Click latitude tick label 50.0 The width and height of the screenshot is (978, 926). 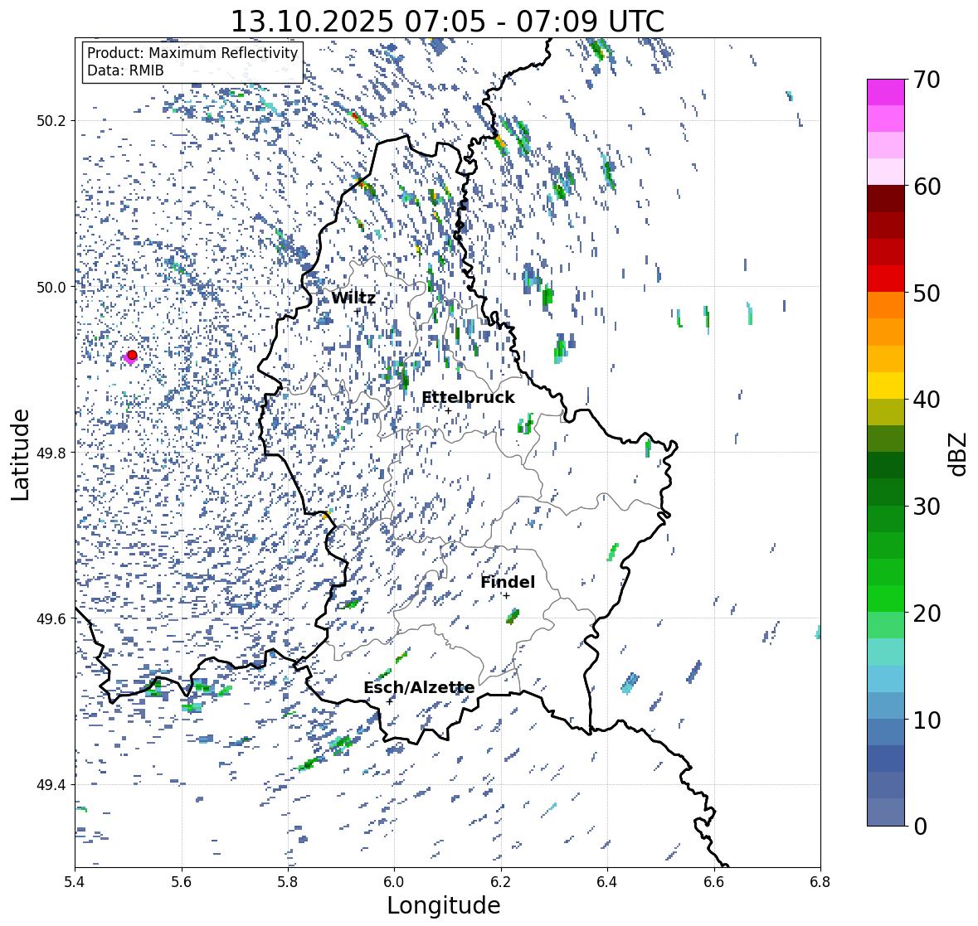(x=51, y=288)
